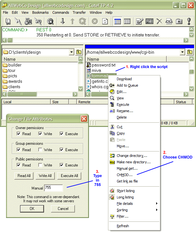This screenshot has width=196, height=232.
Task: Click the local pane horizontal scrollbar thumb
Action: tap(22, 94)
